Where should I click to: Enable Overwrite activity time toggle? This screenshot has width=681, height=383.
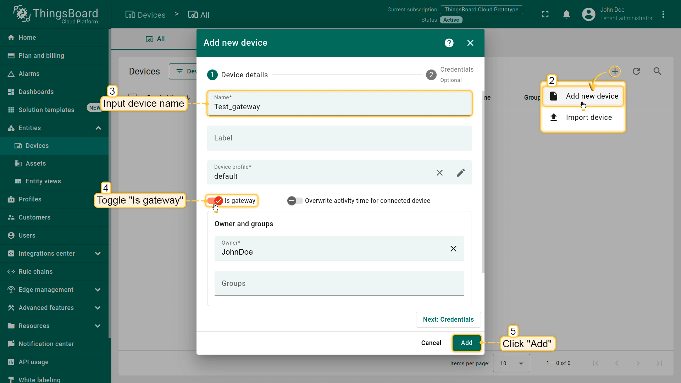click(295, 201)
